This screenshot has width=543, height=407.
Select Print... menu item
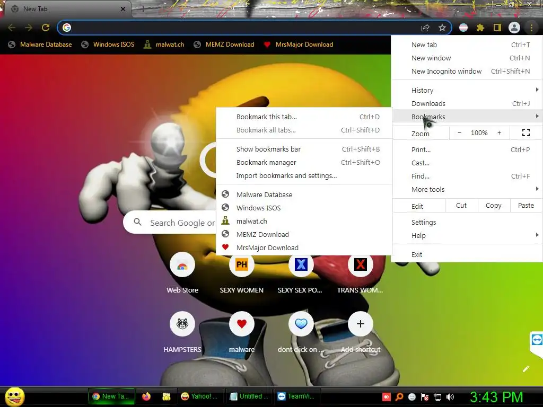(467, 150)
